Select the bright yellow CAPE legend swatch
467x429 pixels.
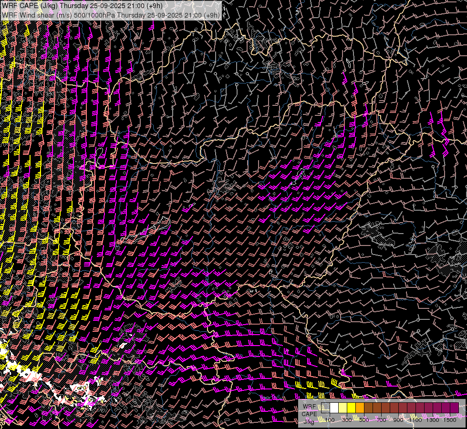[352, 408]
